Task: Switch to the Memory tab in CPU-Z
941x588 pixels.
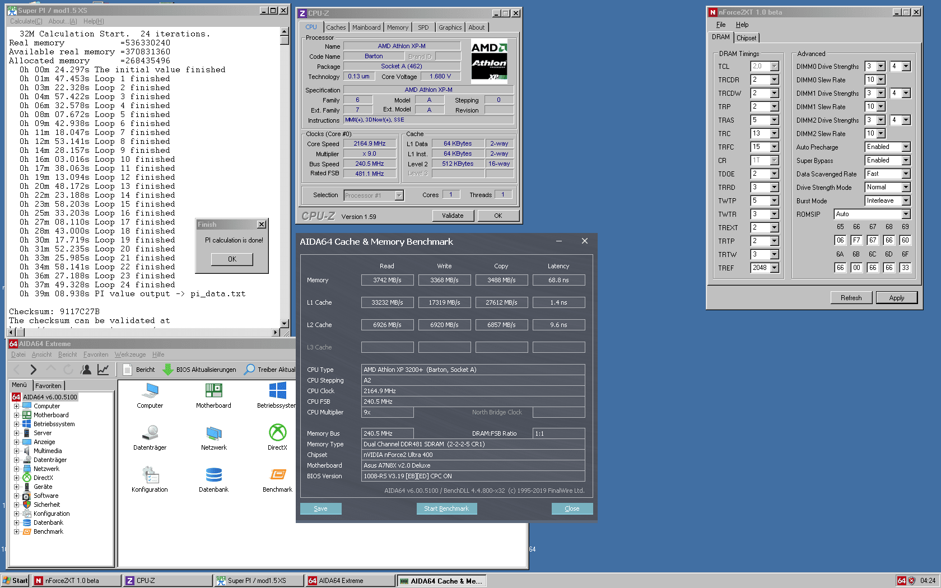Action: coord(397,27)
